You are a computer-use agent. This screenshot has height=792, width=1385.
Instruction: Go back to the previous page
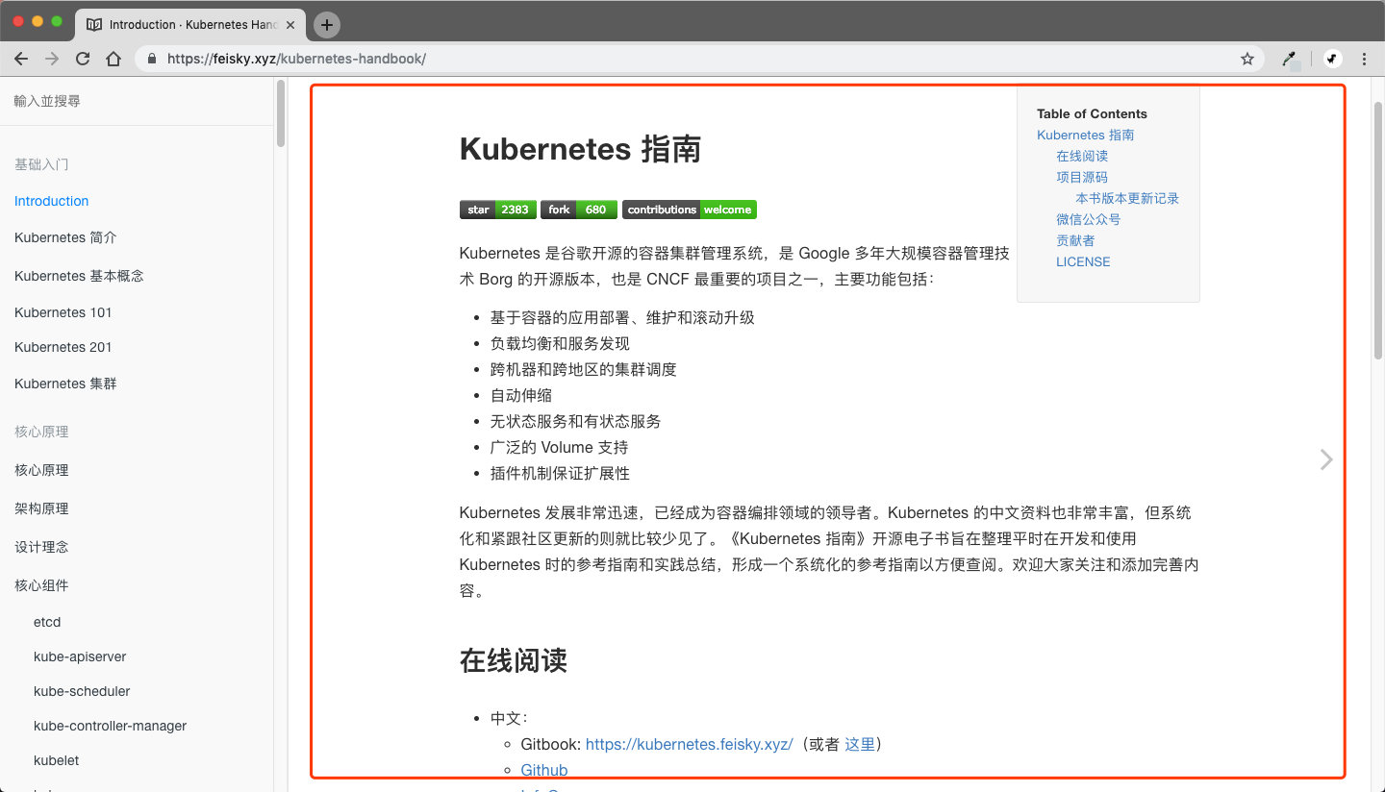tap(21, 59)
